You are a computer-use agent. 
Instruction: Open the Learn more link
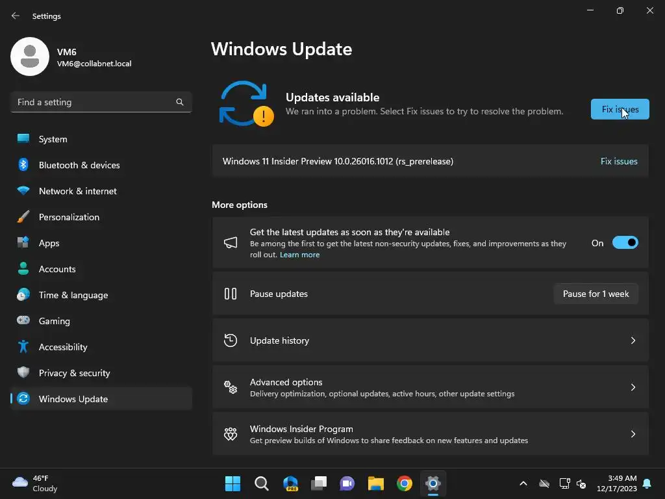pyautogui.click(x=299, y=255)
